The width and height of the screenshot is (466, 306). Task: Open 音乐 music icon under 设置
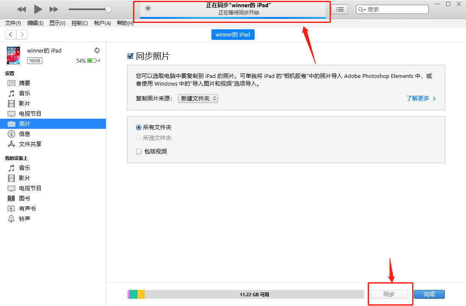point(11,93)
